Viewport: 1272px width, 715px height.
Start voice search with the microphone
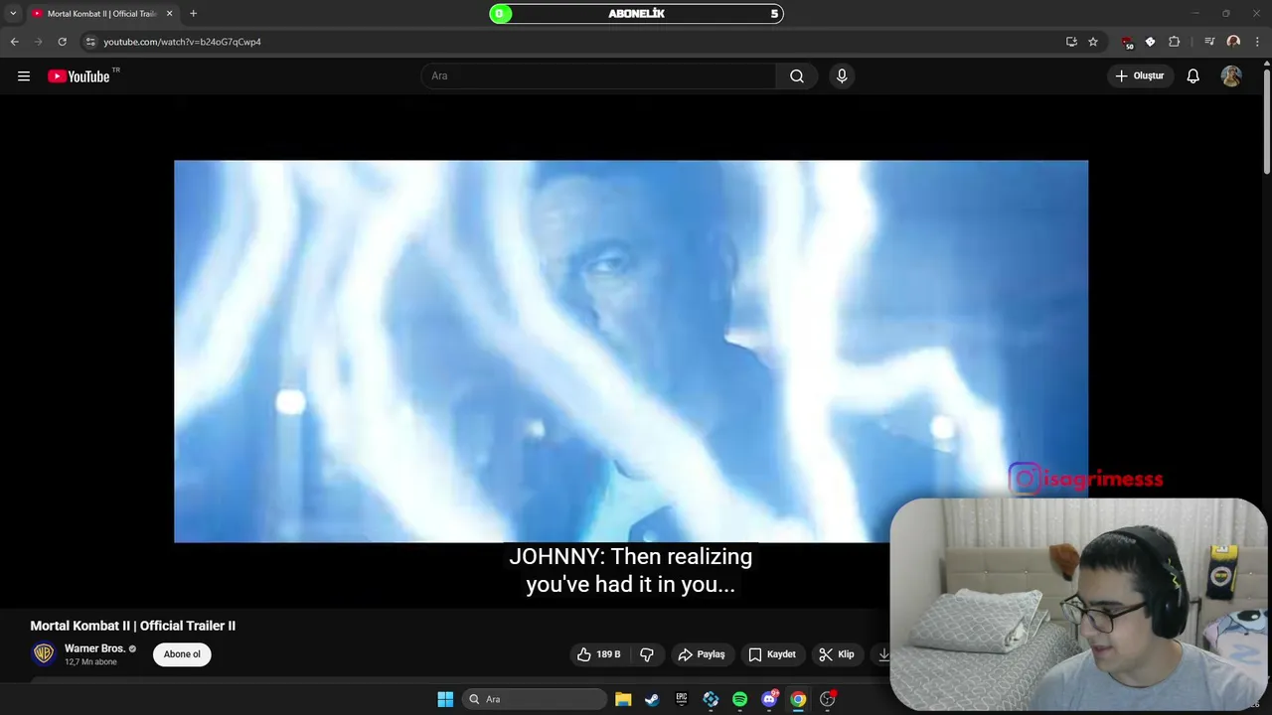click(842, 76)
